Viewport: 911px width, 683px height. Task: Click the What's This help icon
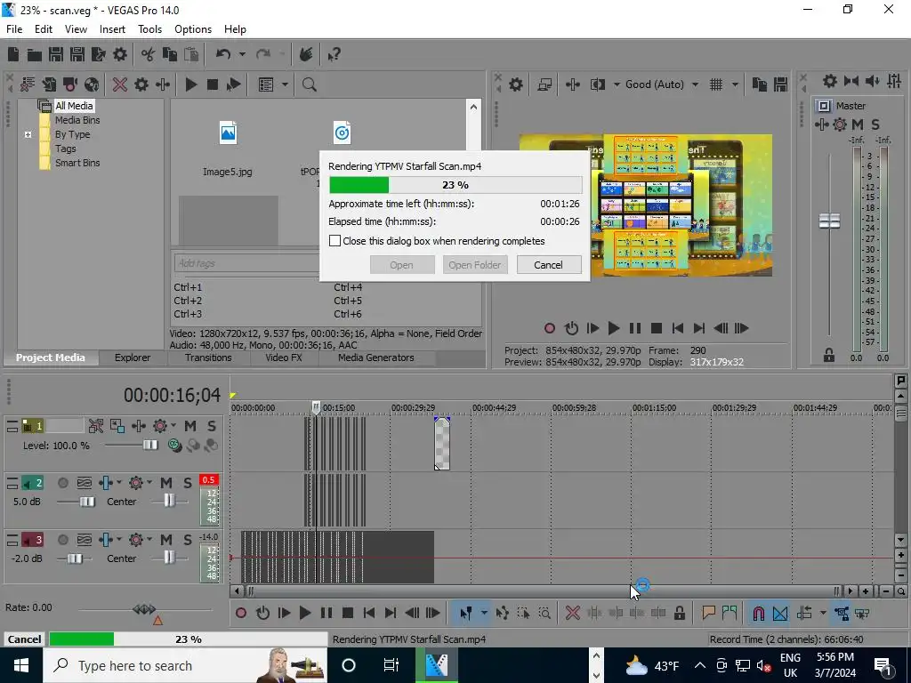(x=335, y=54)
